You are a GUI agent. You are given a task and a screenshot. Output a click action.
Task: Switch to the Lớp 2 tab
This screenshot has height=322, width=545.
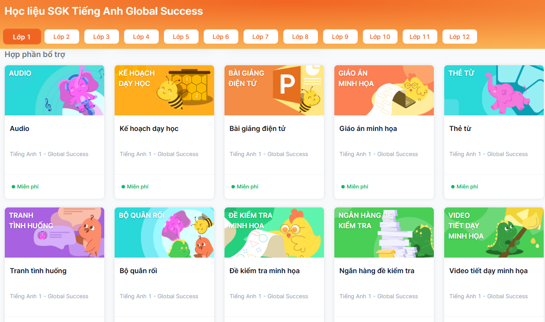coord(62,37)
